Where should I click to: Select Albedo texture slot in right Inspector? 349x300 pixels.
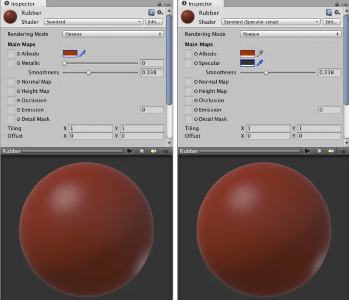[x=188, y=54]
